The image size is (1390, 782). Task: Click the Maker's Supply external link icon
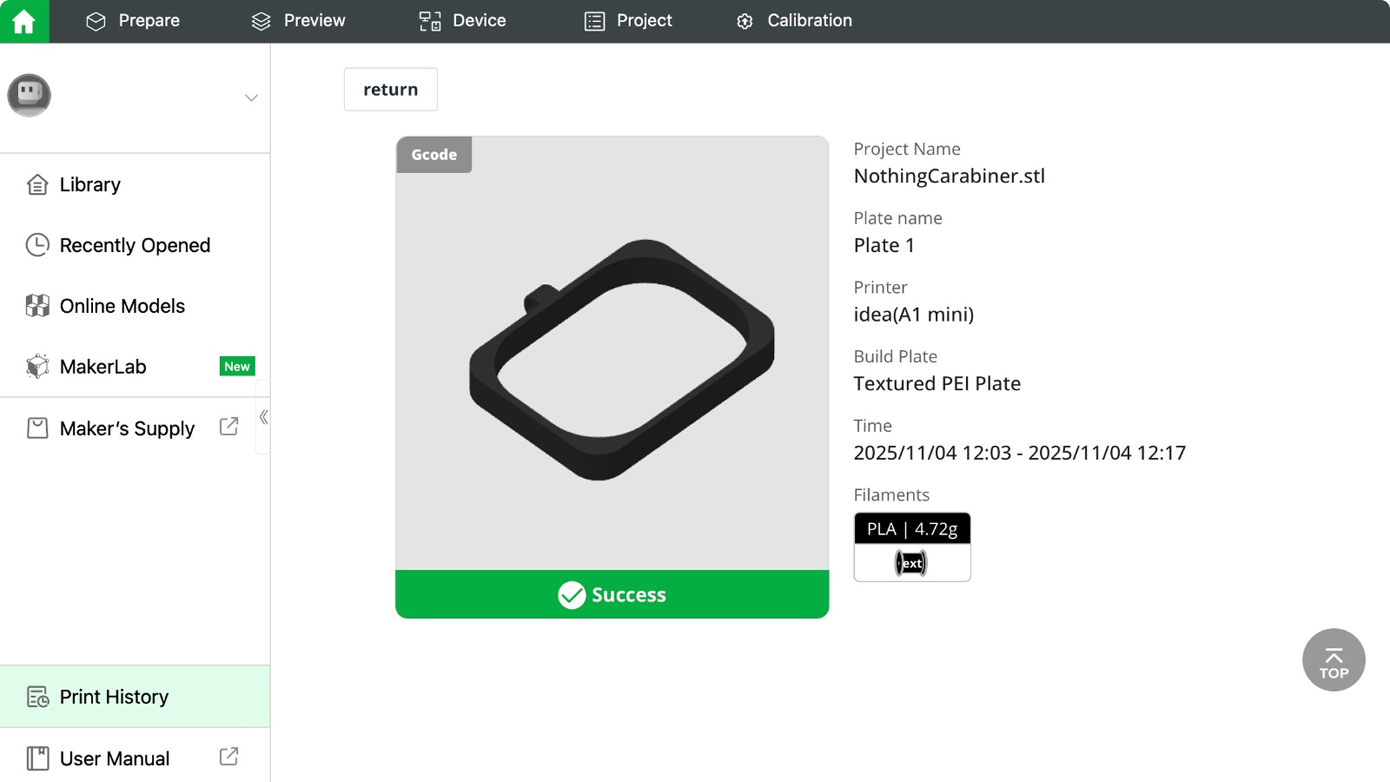[x=229, y=427]
